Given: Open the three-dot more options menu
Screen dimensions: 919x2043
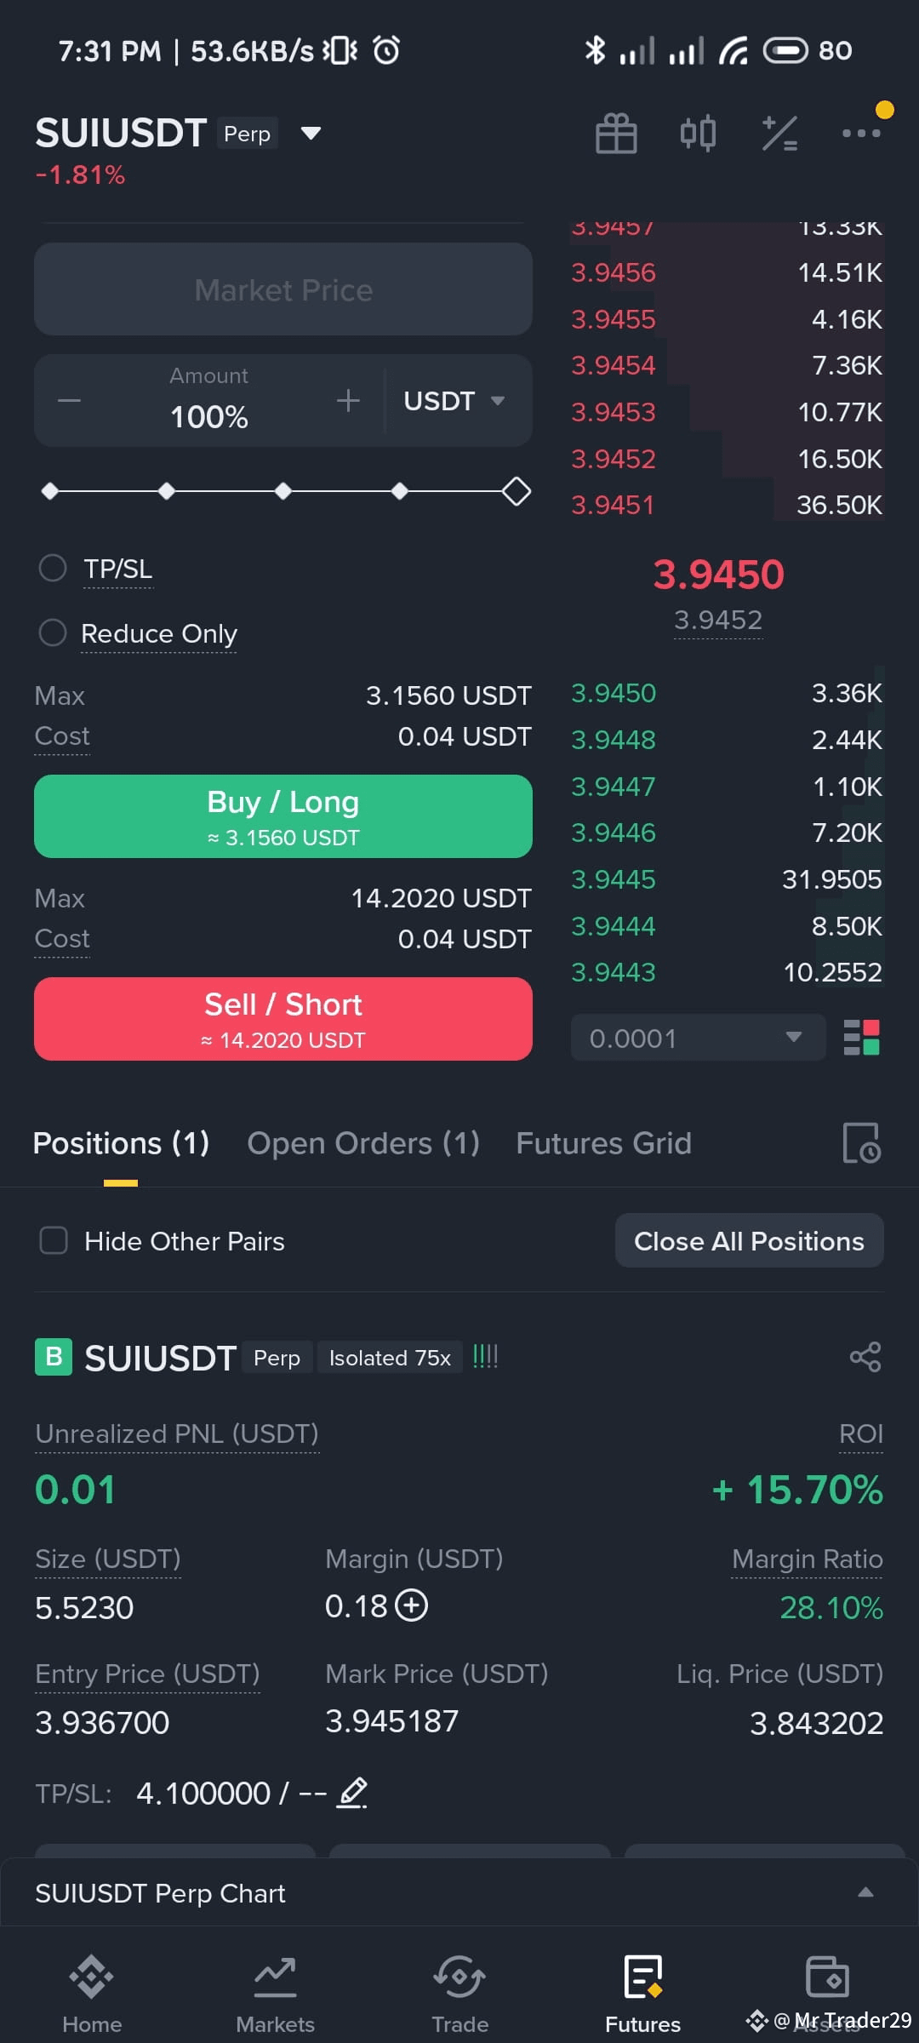Looking at the screenshot, I should [861, 133].
